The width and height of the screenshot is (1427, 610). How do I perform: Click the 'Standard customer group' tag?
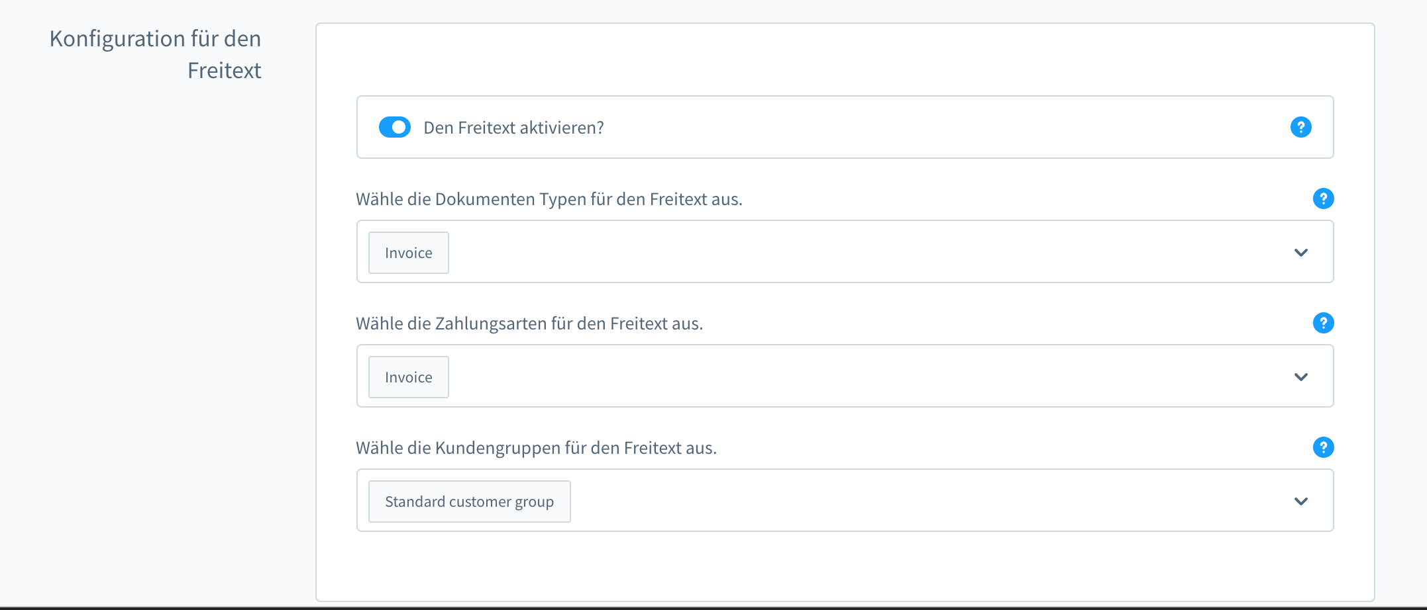[469, 501]
